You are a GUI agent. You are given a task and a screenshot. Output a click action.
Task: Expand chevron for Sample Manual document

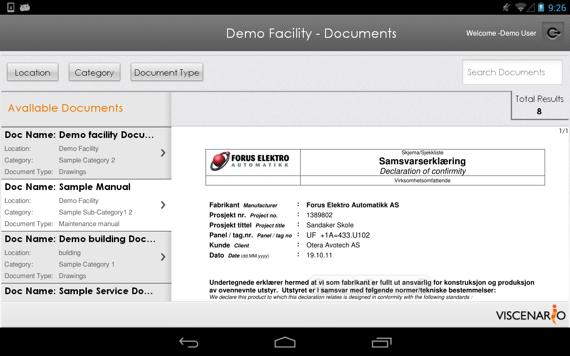(163, 205)
